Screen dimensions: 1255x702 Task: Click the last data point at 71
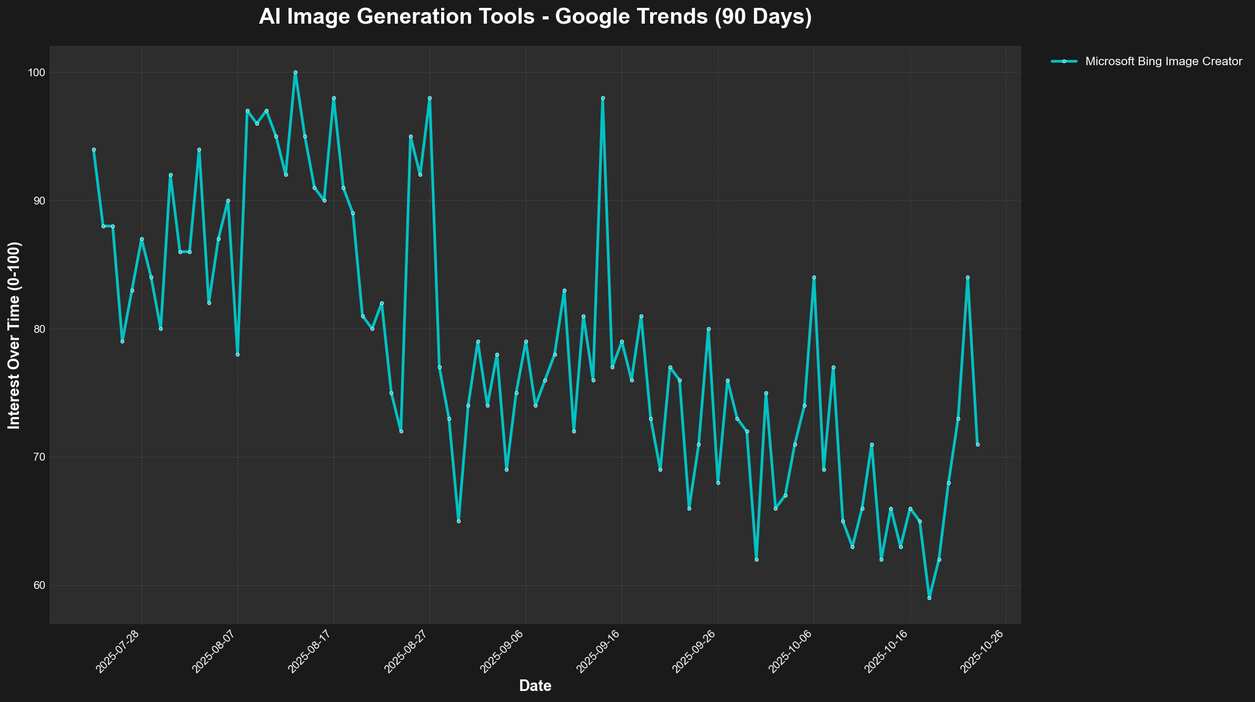click(x=978, y=444)
